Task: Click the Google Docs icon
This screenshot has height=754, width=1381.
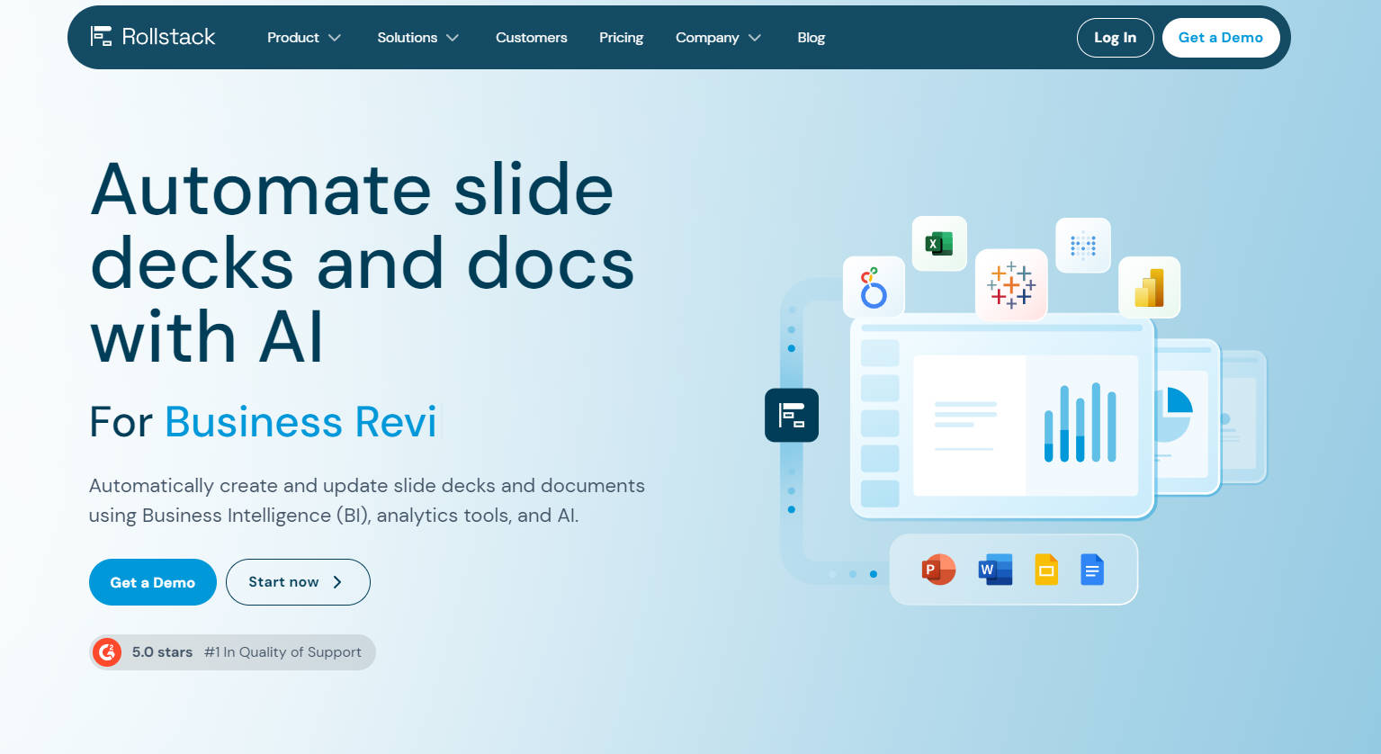Action: 1092,570
